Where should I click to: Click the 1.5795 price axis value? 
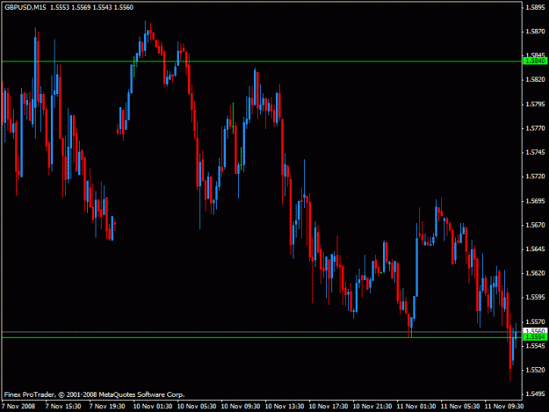[535, 105]
